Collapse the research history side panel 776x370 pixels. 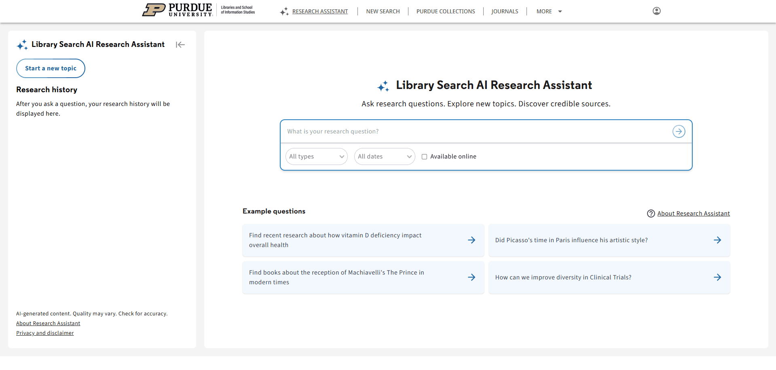(x=180, y=45)
